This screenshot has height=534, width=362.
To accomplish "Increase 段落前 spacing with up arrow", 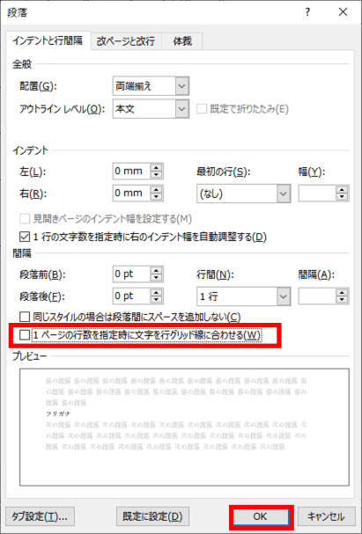I will click(x=157, y=270).
